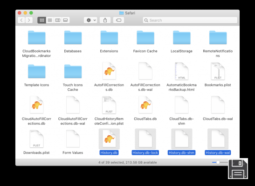Click the Bookmarks.plist file name
Viewport: 255px width, 186px height.
coord(218,85)
